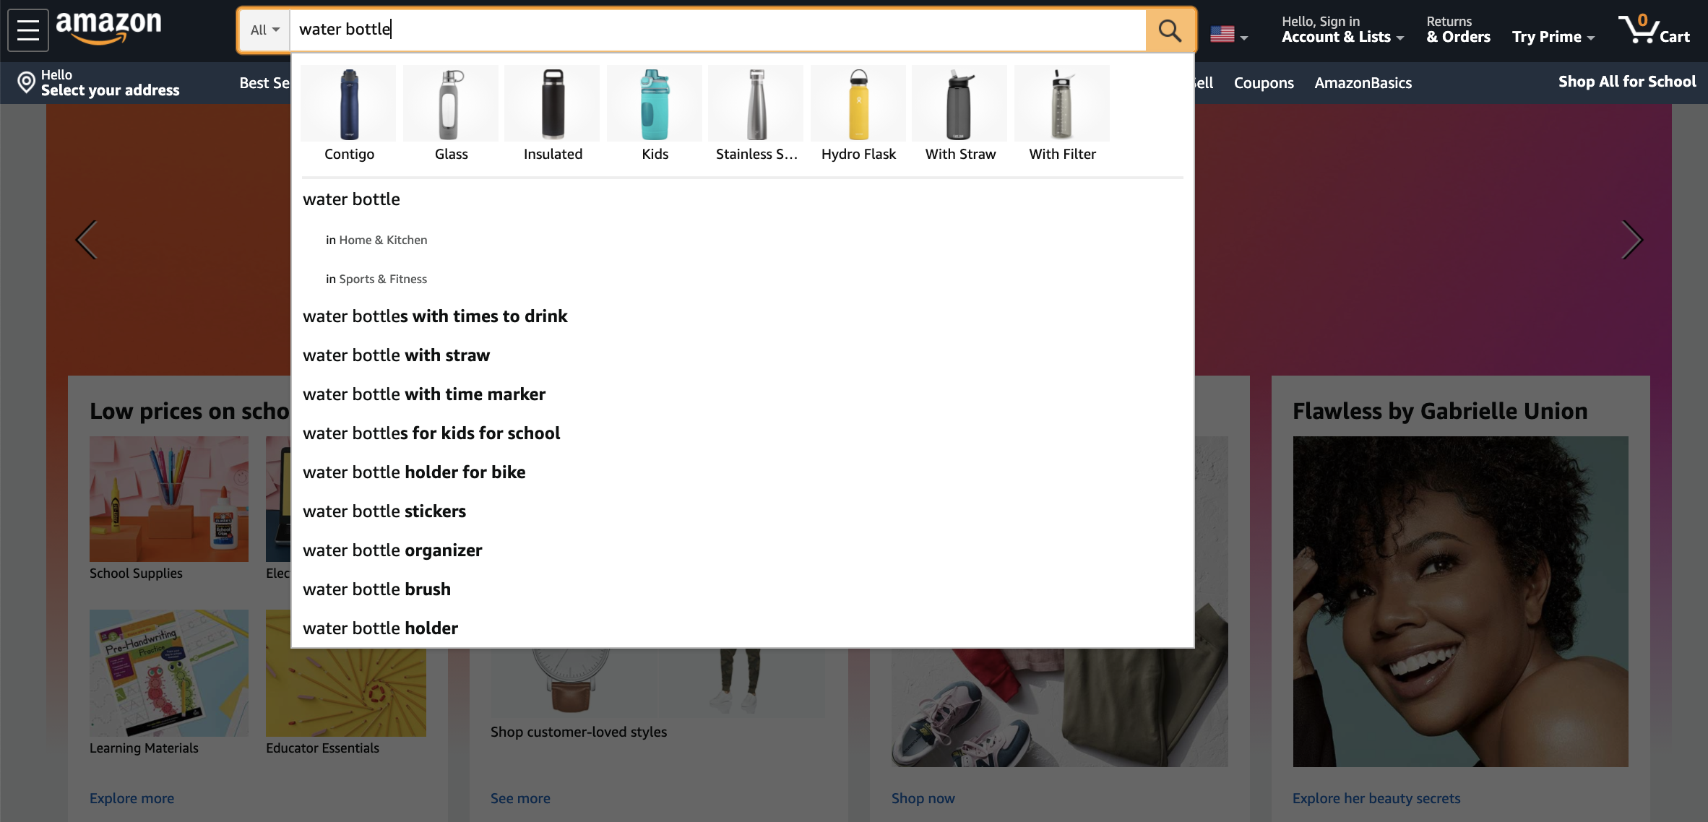Pick 'water bottle holder for bike'
Screen dimensions: 1708x822
coord(743,472)
